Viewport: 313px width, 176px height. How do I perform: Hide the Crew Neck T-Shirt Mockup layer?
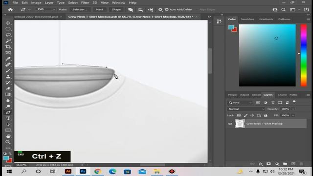click(x=230, y=124)
